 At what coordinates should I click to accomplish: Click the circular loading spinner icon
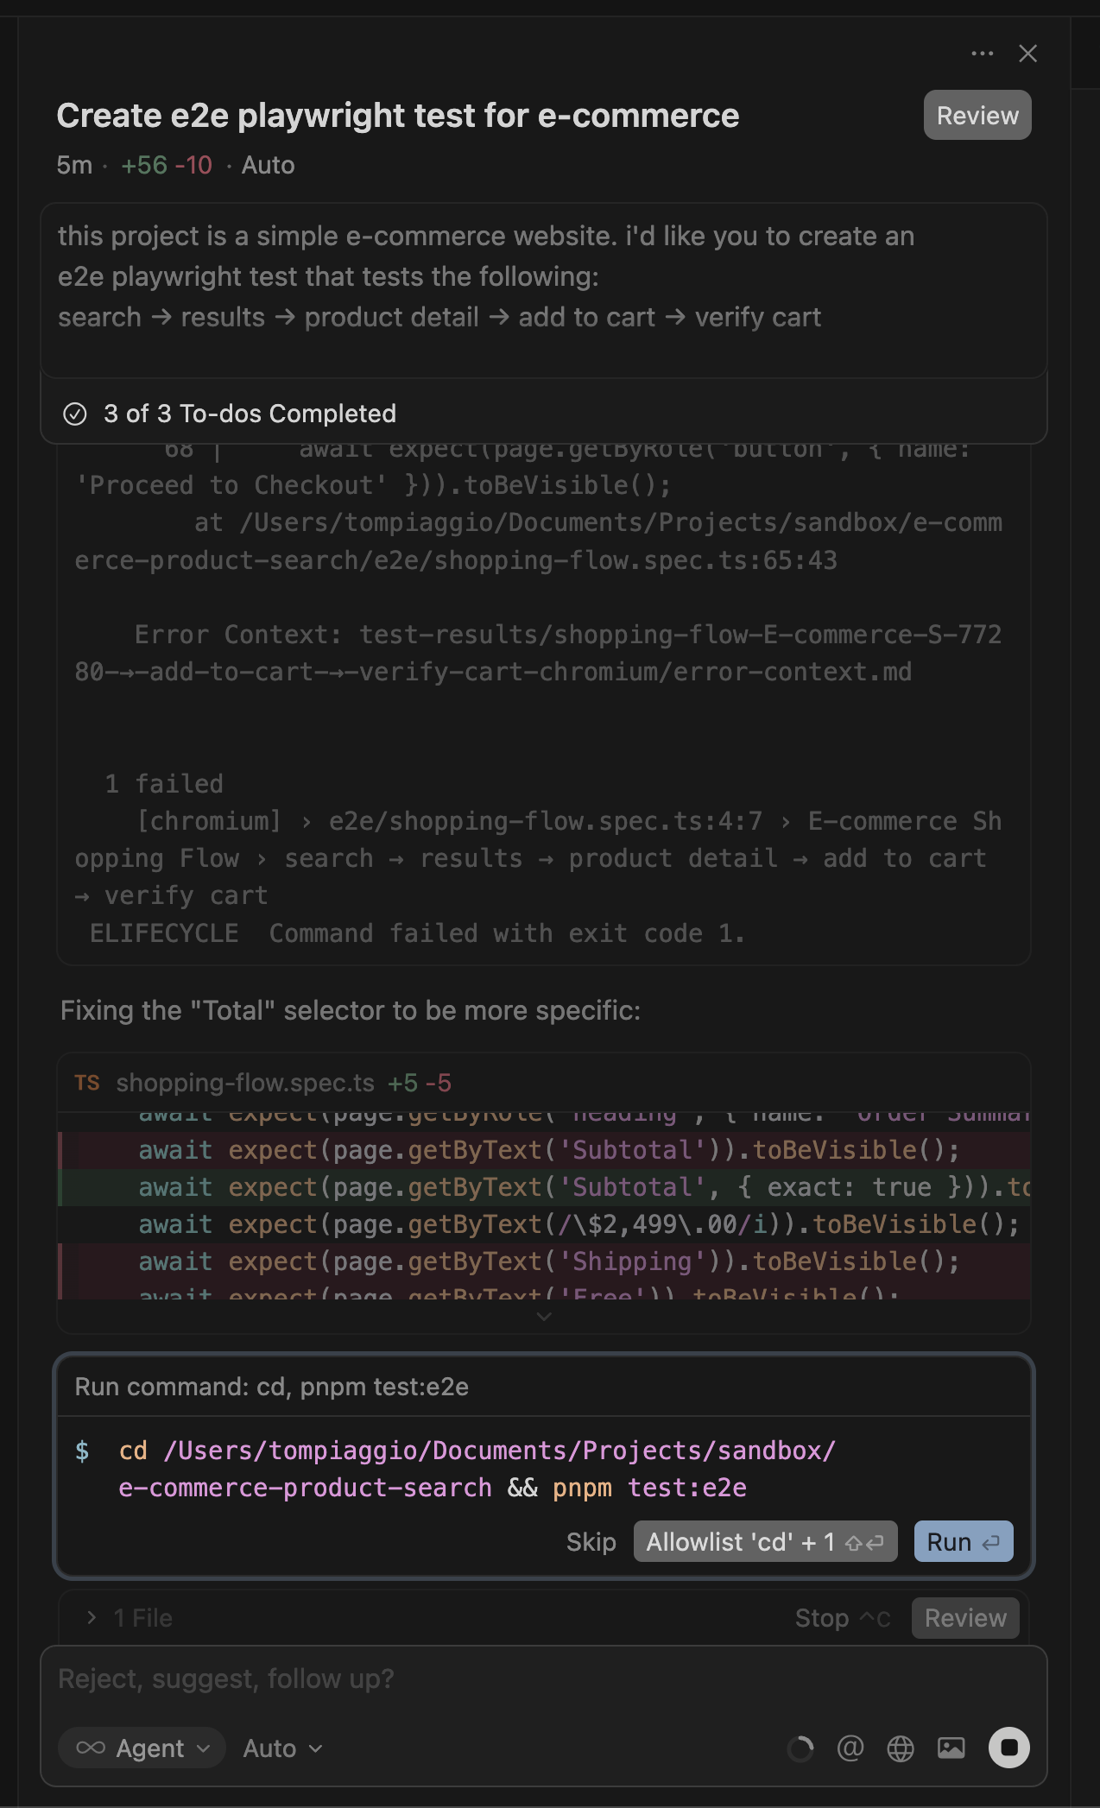[799, 1748]
